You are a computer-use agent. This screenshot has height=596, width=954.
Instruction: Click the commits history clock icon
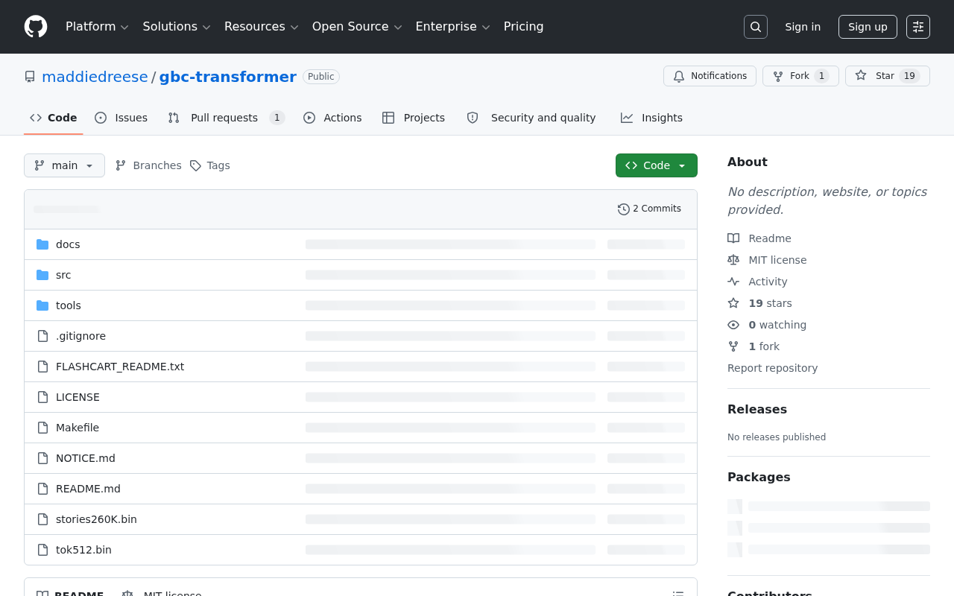point(624,209)
